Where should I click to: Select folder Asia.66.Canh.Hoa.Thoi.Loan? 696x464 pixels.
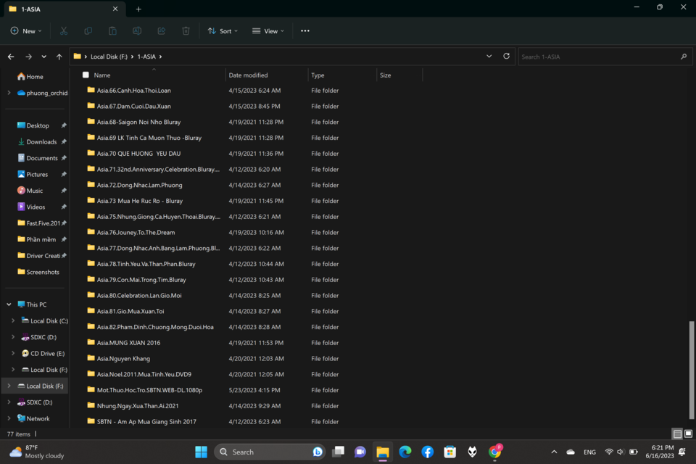pos(133,90)
